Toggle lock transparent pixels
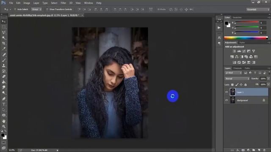Viewport: 271px width, 152px height. point(232,84)
